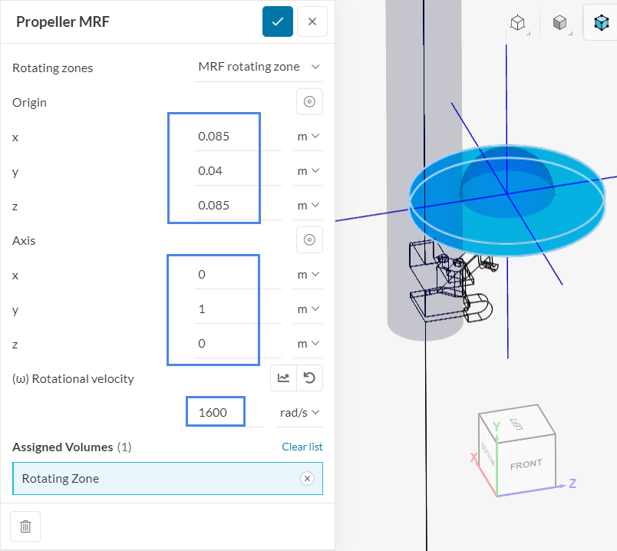The height and width of the screenshot is (551, 617).
Task: Select the Axis direction picker icon
Action: (309, 239)
